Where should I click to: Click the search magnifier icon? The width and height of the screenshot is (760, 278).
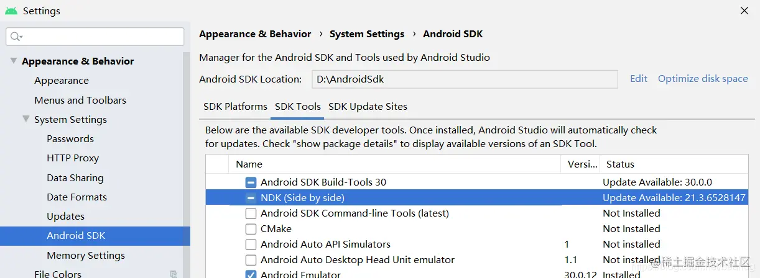(x=17, y=37)
